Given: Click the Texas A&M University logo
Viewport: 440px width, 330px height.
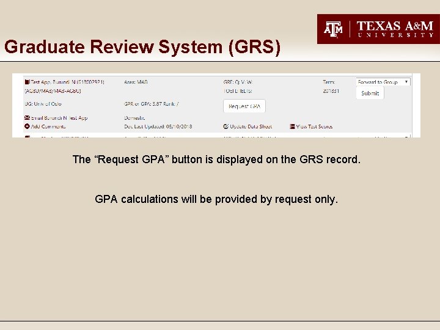Looking at the screenshot, I should point(378,29).
